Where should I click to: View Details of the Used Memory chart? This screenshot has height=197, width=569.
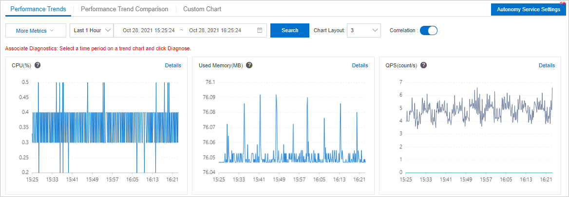coord(360,65)
